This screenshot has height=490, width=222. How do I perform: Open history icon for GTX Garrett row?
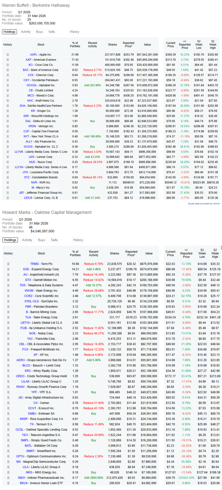(x=8, y=280)
